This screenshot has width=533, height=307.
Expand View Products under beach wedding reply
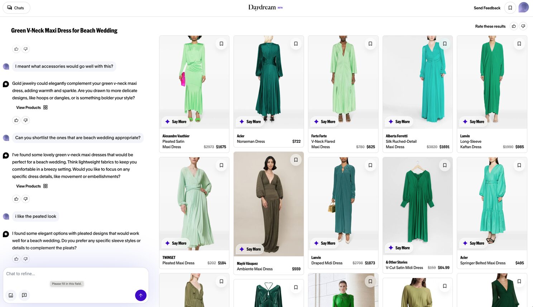(x=32, y=186)
